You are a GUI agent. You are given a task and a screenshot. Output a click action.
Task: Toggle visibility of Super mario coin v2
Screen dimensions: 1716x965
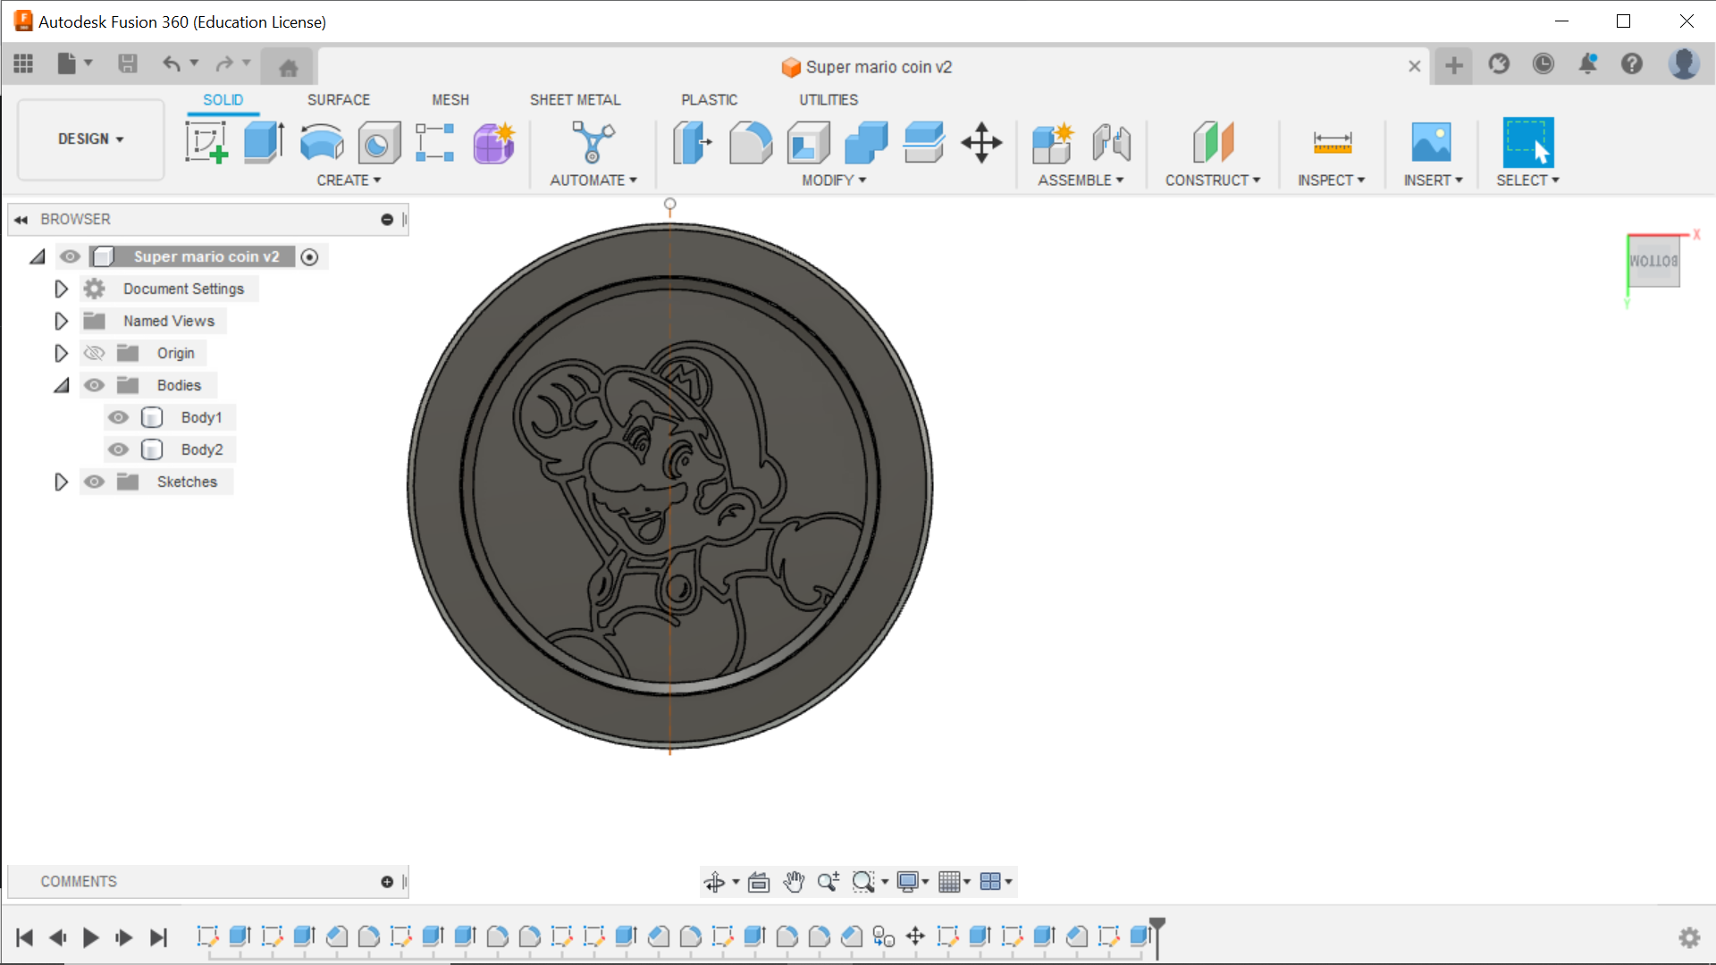(x=70, y=256)
